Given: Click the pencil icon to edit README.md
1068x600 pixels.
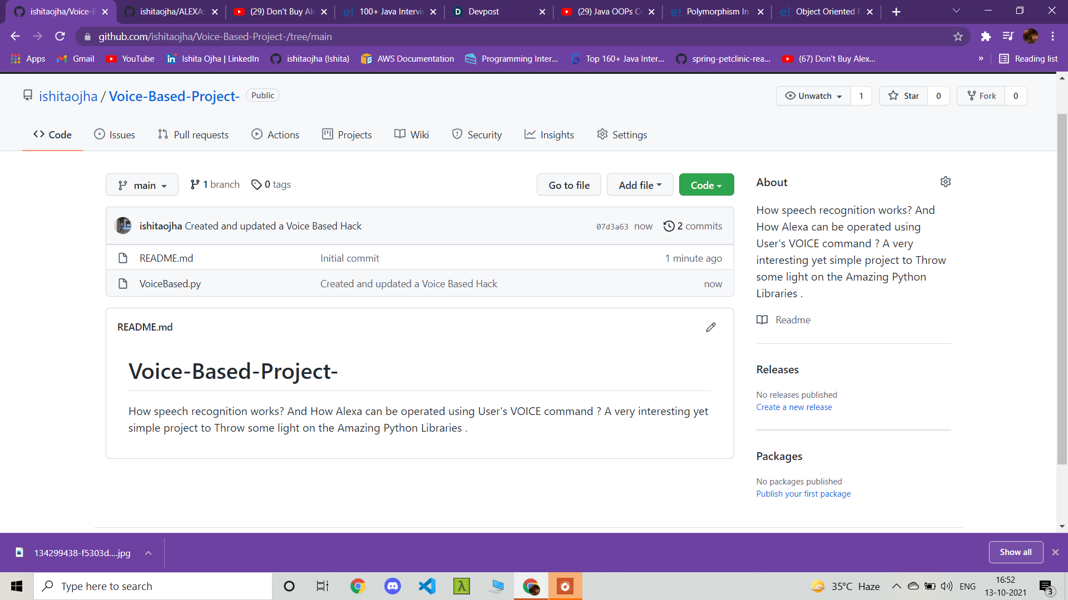Looking at the screenshot, I should (x=710, y=327).
